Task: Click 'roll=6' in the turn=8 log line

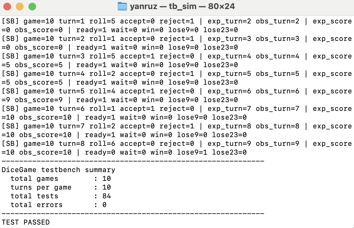Action: point(102,144)
